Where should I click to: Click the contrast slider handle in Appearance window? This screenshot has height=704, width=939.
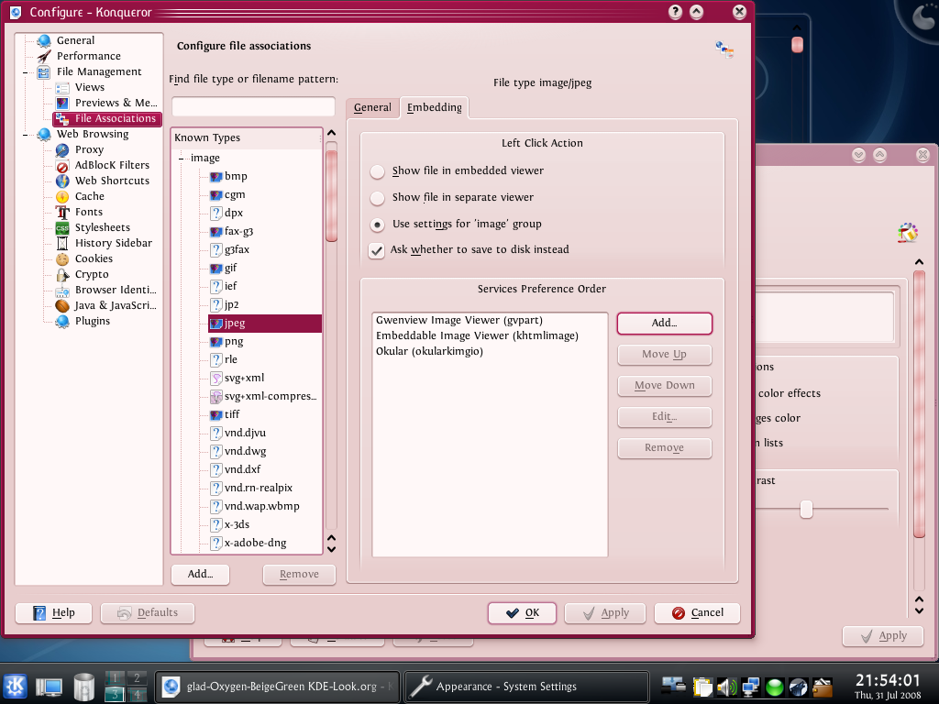pyautogui.click(x=806, y=510)
